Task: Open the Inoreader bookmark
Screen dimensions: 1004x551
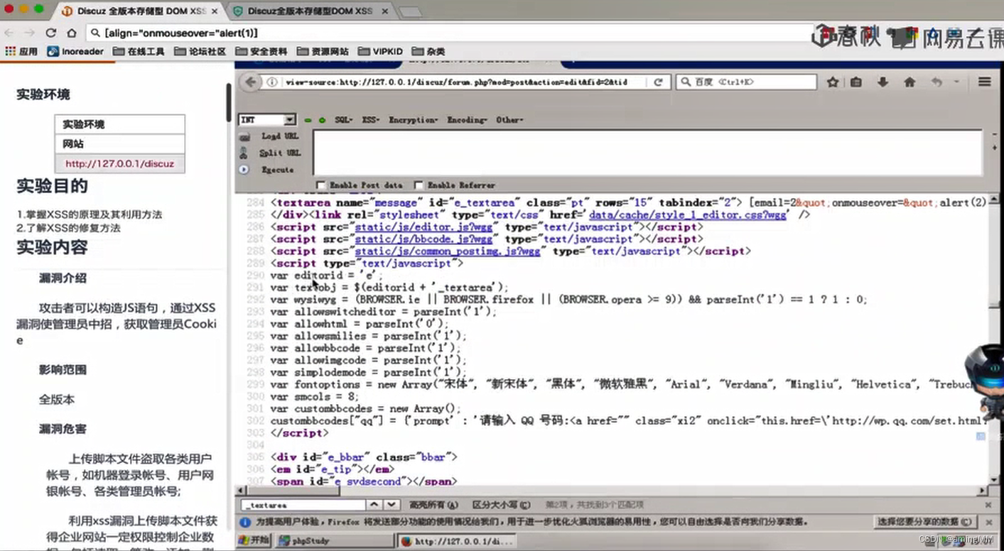Action: point(75,51)
